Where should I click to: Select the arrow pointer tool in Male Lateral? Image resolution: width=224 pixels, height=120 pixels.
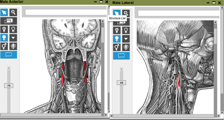click(x=117, y=13)
